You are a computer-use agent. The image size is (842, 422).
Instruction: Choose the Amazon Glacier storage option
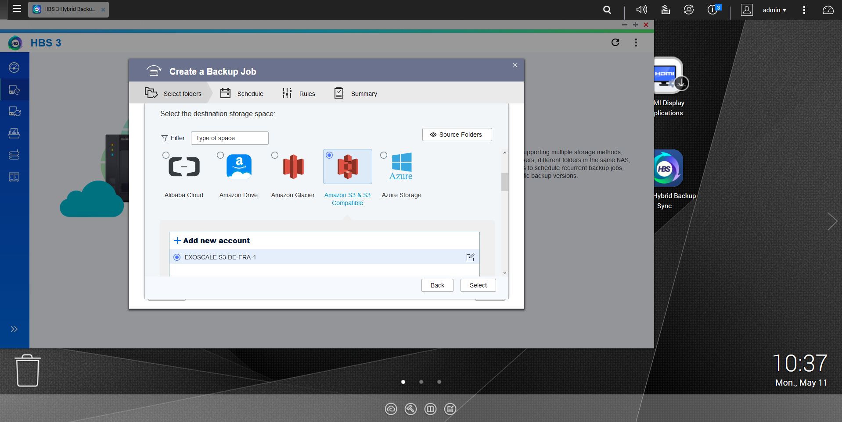tap(293, 167)
